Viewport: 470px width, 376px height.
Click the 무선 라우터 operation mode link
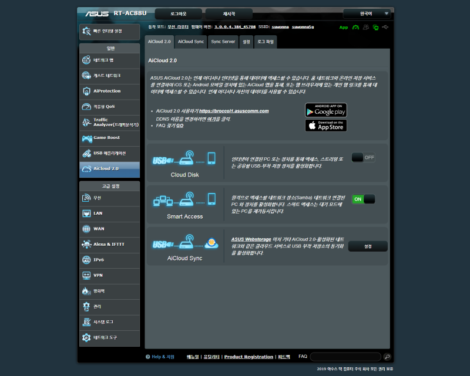click(178, 27)
